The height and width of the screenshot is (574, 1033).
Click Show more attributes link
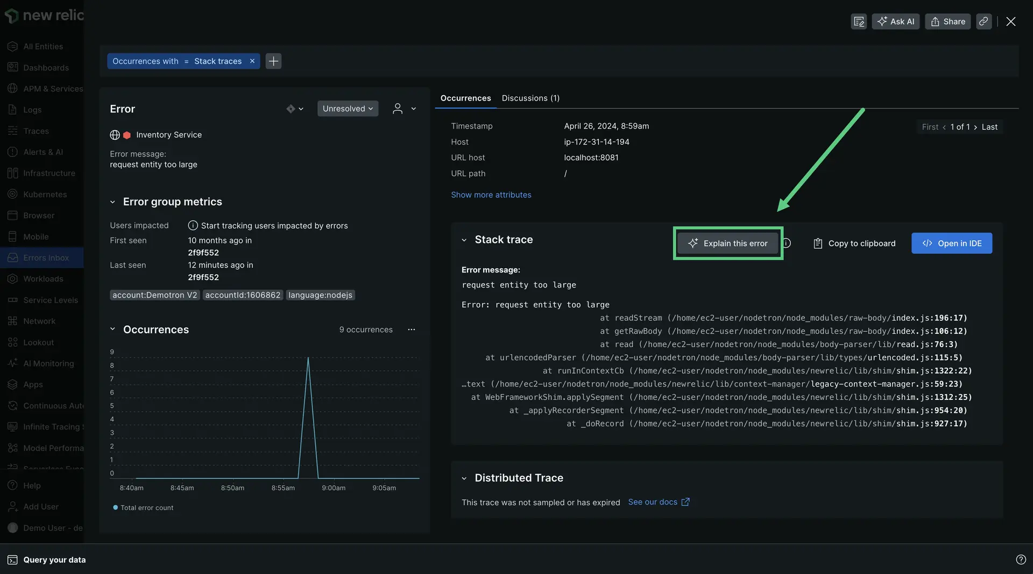pos(491,195)
